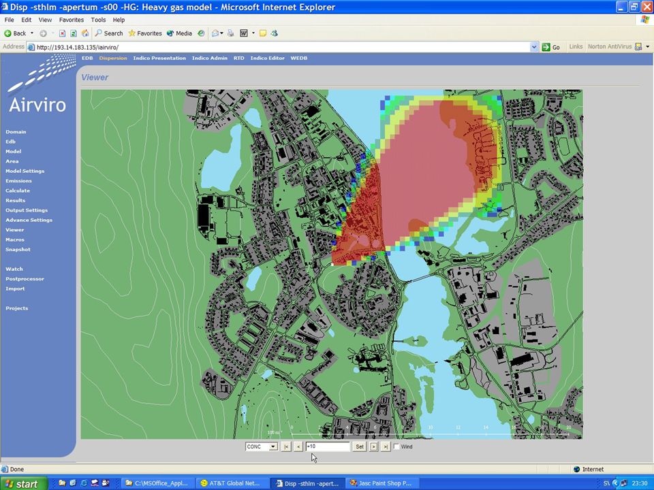Click the Domain sidebar link
The width and height of the screenshot is (654, 490).
[16, 131]
